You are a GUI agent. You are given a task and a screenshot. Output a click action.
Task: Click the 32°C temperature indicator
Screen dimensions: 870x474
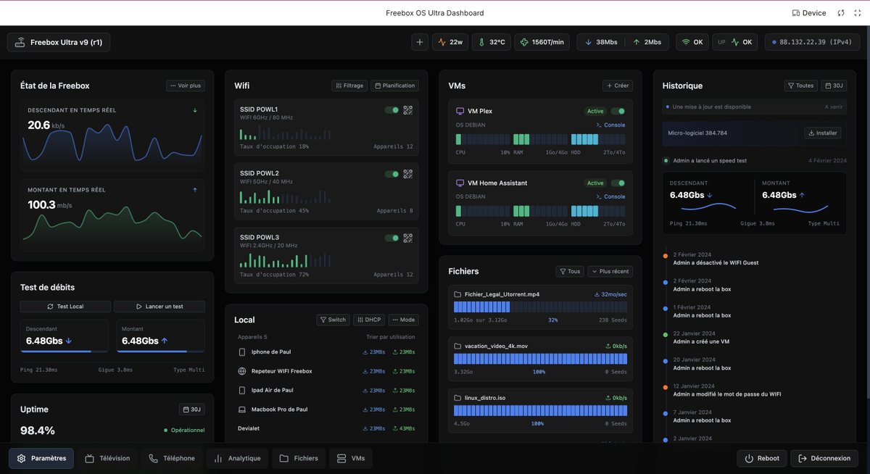(x=492, y=42)
